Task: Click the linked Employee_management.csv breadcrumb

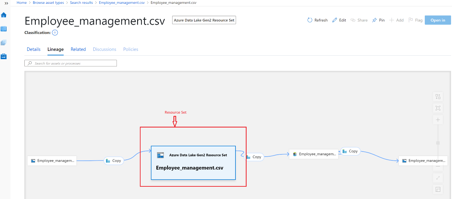Action: [x=122, y=3]
